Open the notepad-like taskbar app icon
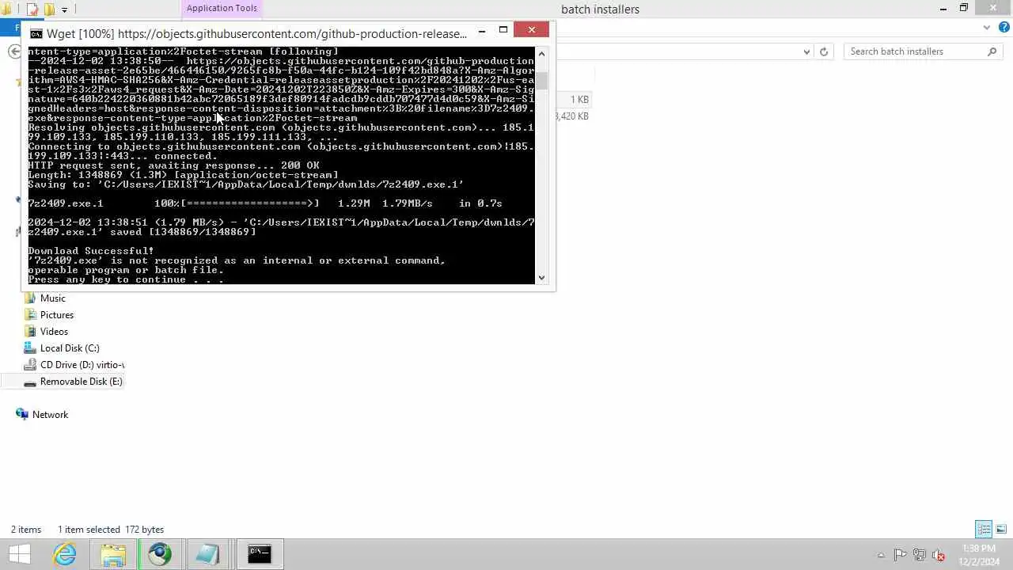This screenshot has width=1013, height=570. pyautogui.click(x=207, y=554)
